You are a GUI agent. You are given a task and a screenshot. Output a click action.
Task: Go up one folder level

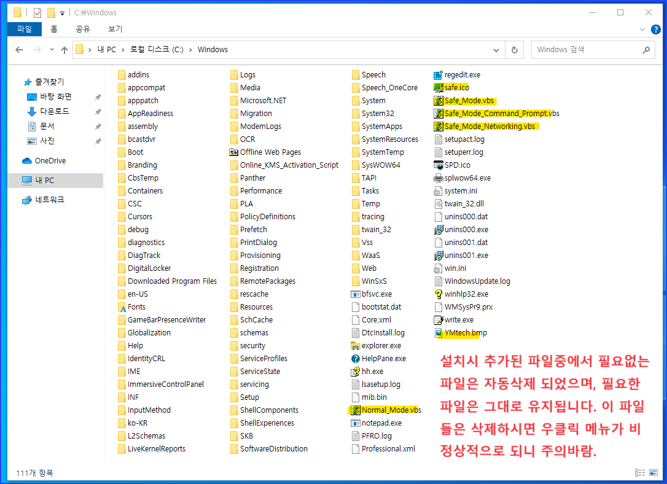[x=64, y=50]
